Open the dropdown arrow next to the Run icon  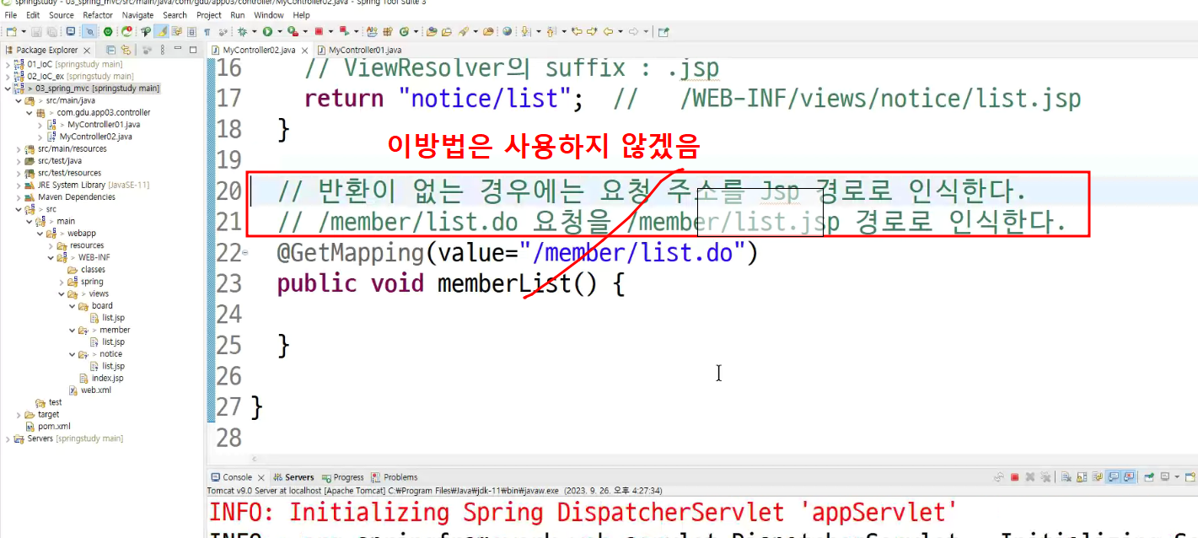279,32
